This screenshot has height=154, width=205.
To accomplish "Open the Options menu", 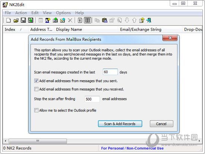I will coord(63,13).
